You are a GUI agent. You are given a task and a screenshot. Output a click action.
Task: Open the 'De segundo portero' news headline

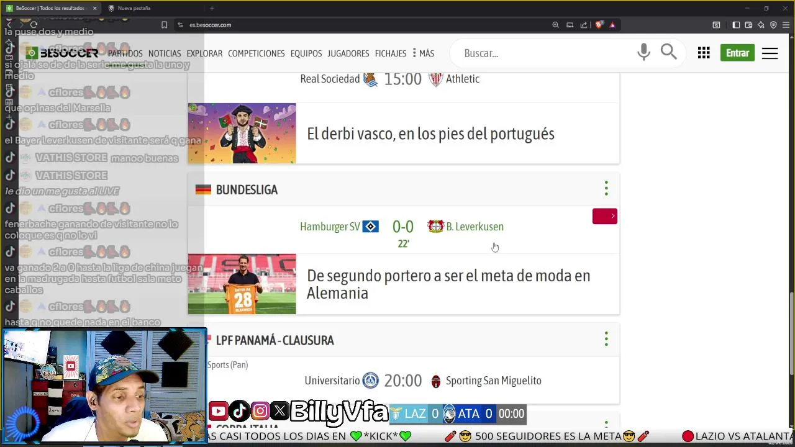tap(448, 284)
